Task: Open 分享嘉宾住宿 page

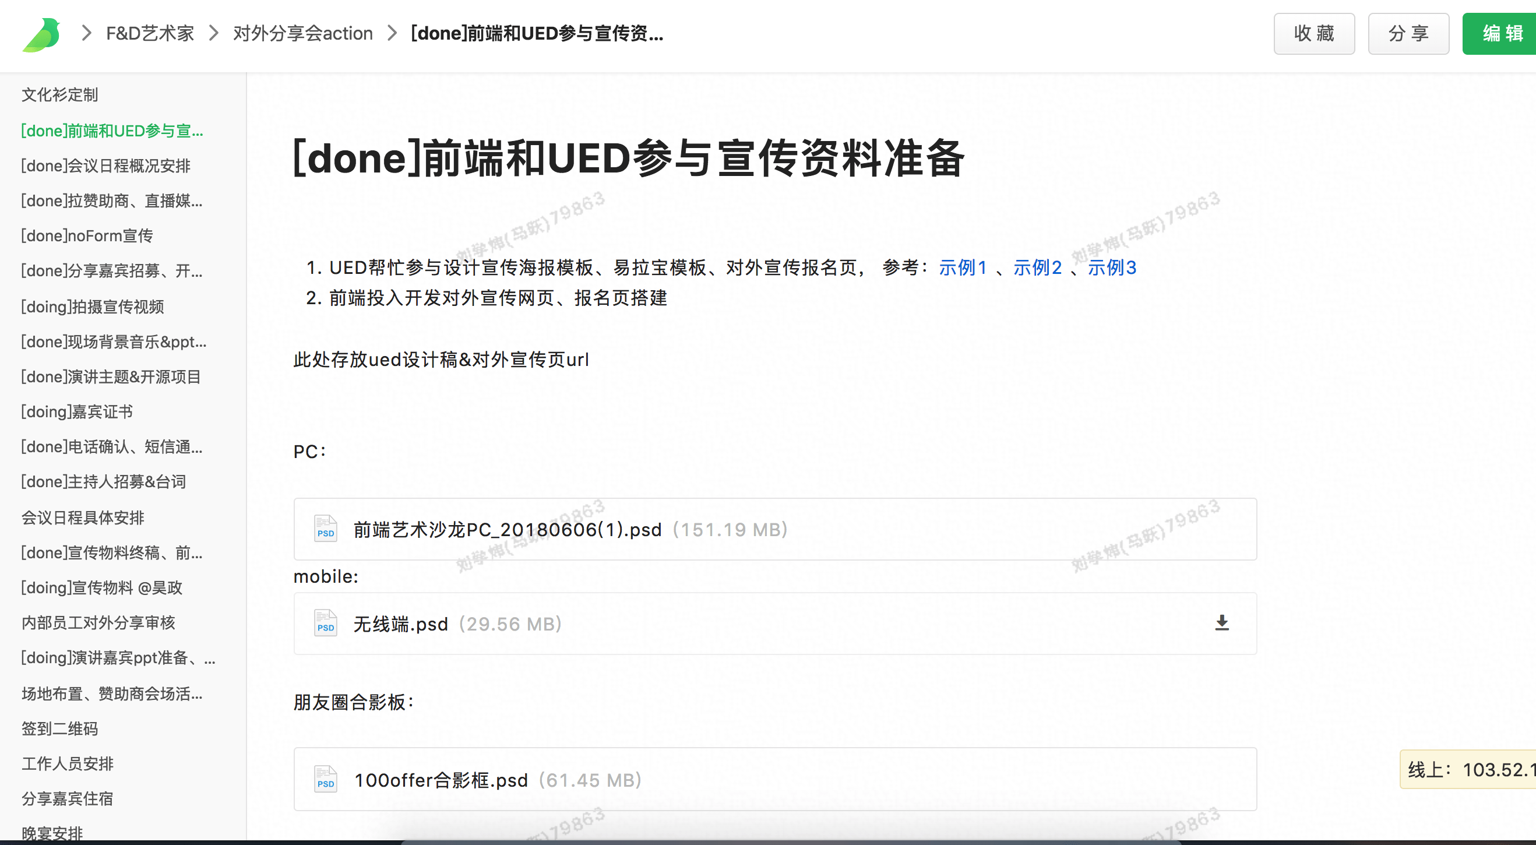Action: tap(68, 799)
